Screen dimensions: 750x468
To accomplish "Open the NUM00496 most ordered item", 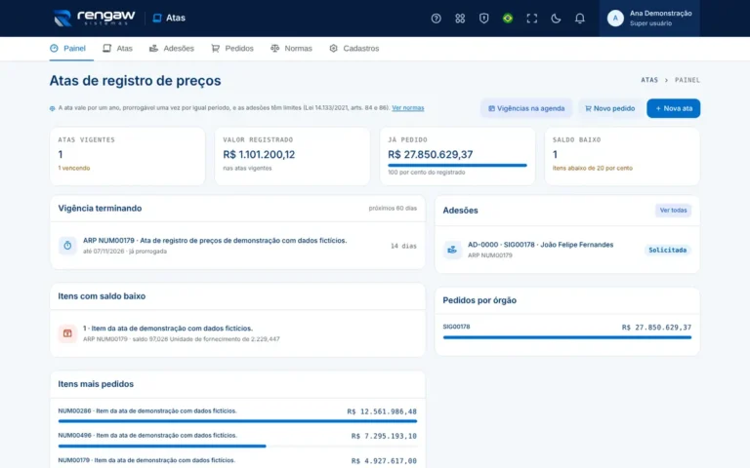I will coord(147,436).
